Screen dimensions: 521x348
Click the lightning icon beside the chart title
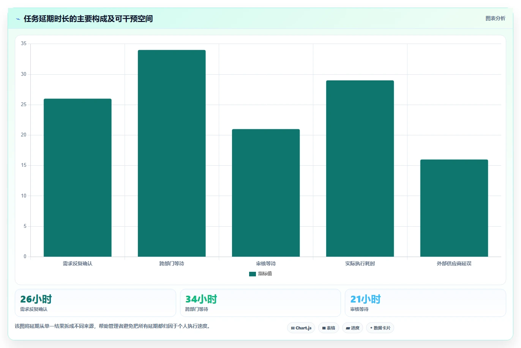coord(18,19)
